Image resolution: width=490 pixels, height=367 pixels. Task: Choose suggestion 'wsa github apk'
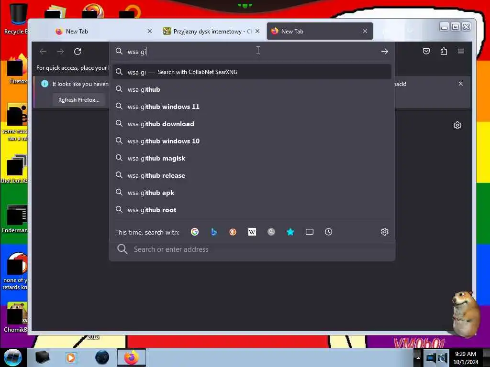click(252, 193)
